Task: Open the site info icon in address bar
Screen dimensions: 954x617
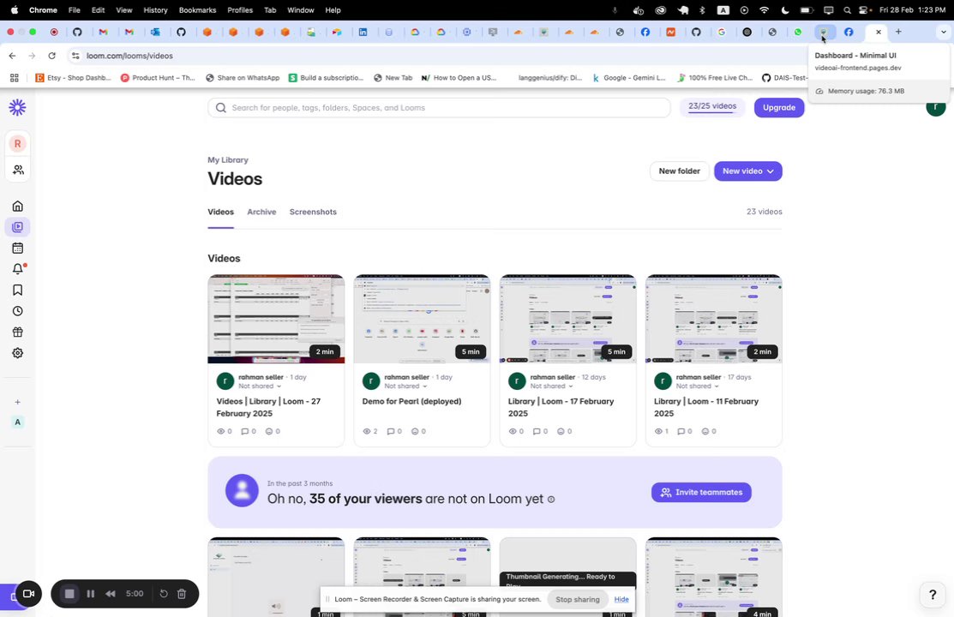Action: (75, 56)
